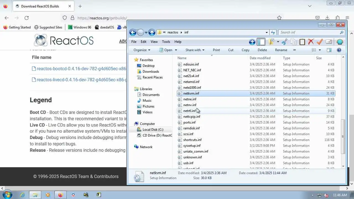Click the email envelope icon in Classic toolbar
Image resolution: width=354 pixels, height=199 pixels.
tap(329, 42)
